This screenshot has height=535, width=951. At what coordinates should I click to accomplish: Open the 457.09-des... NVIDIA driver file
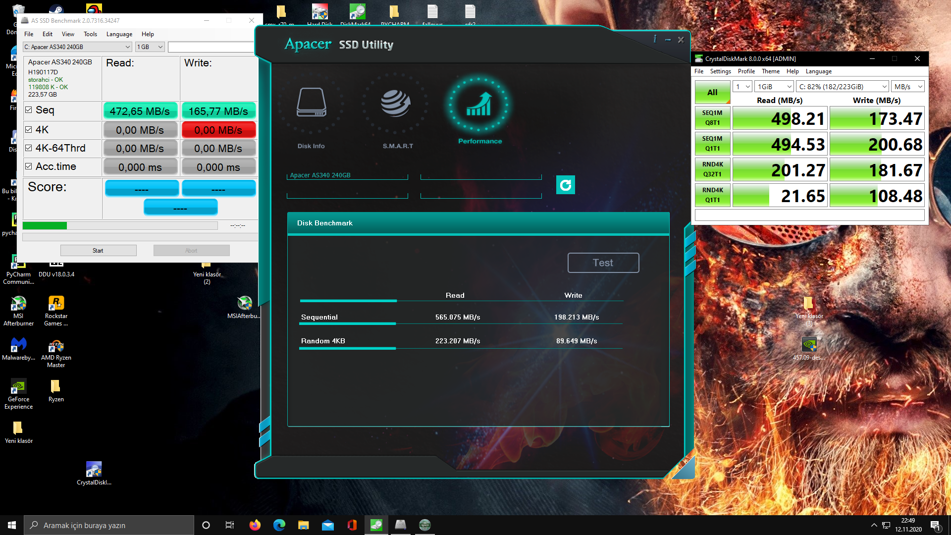point(809,349)
